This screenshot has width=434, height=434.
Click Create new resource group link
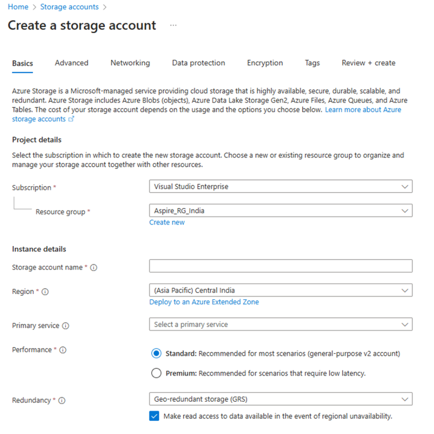[167, 222]
